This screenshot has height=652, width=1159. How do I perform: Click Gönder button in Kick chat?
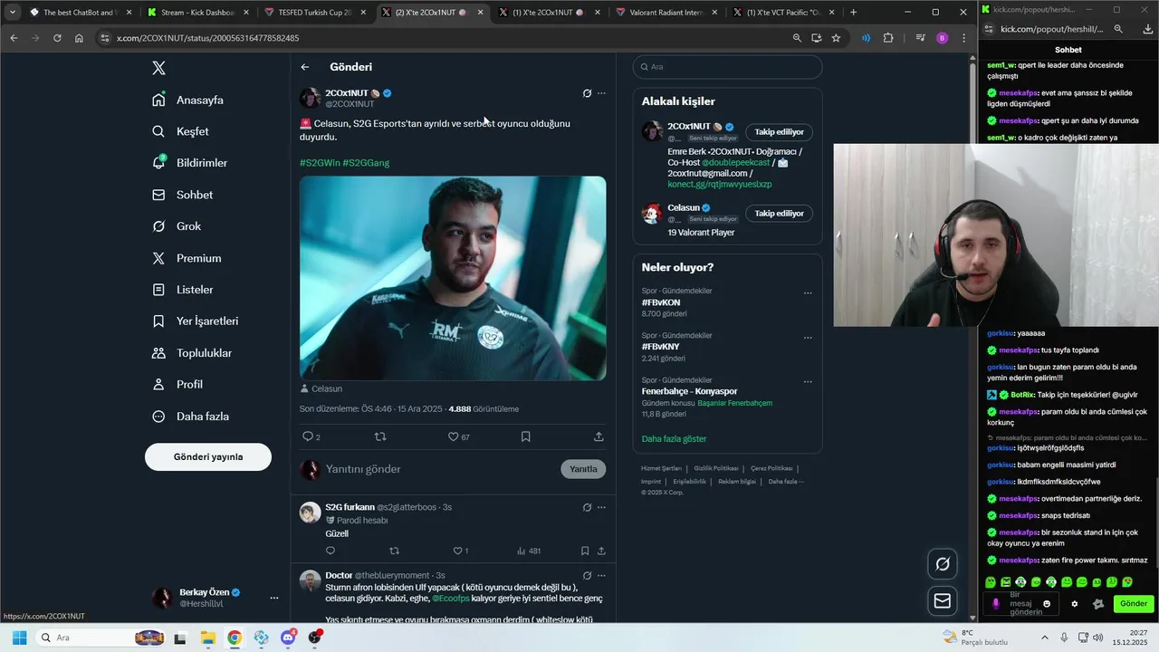1134,604
